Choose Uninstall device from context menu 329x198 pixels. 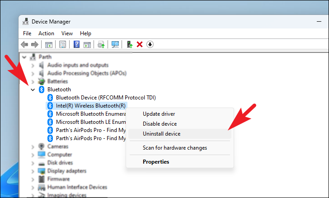click(x=180, y=134)
